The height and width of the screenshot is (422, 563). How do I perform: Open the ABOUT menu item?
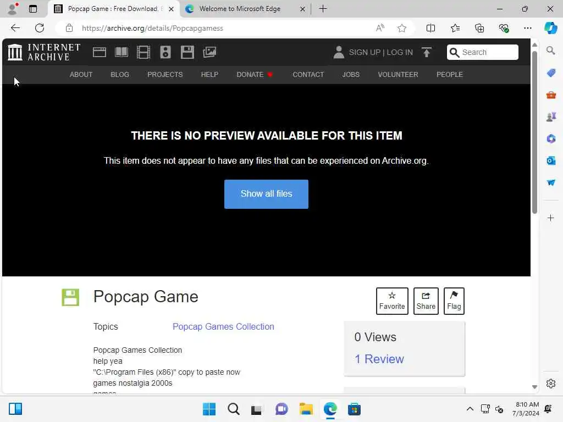(81, 75)
